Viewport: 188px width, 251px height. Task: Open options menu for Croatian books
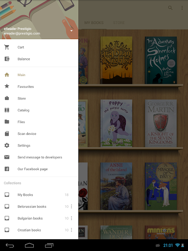pos(71,230)
